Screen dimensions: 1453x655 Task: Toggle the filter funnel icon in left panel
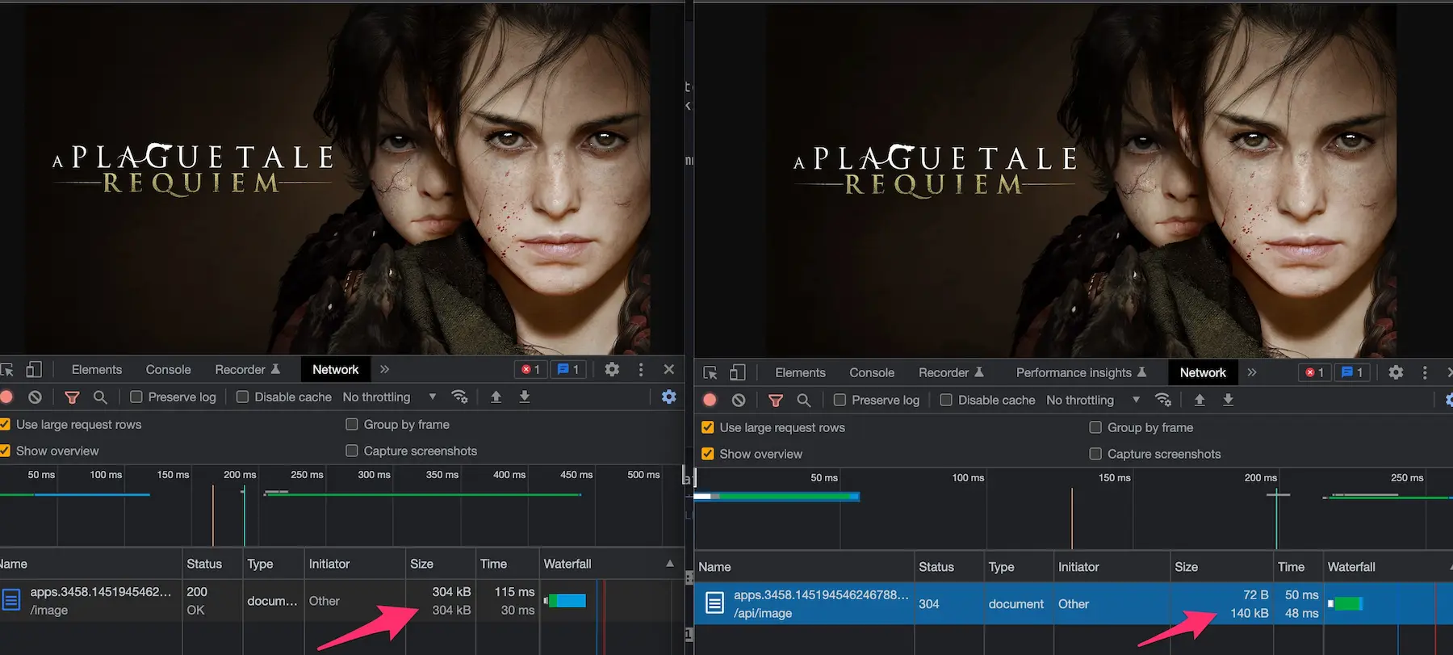72,397
